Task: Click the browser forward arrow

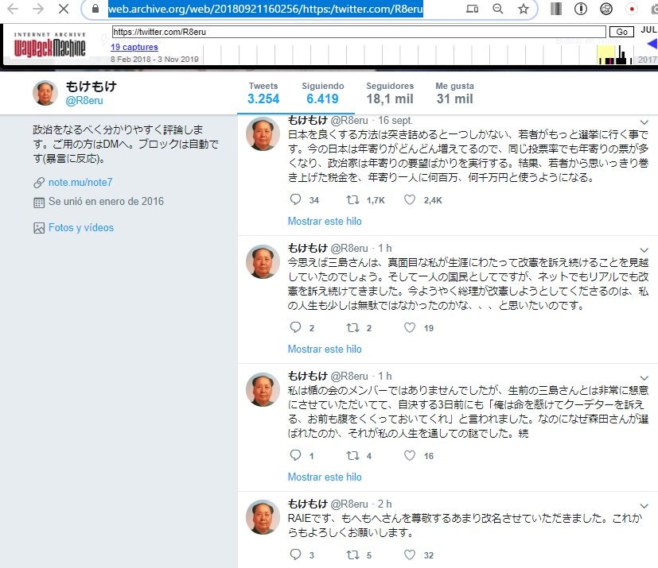Action: pyautogui.click(x=38, y=9)
